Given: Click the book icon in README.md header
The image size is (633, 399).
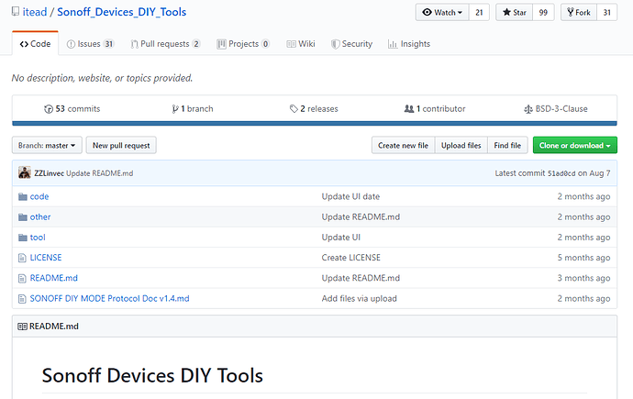Looking at the screenshot, I should pos(23,327).
